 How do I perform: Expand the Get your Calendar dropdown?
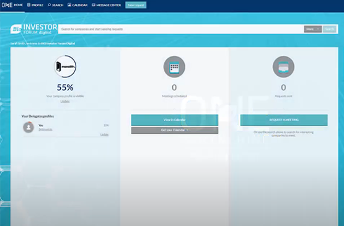tap(175, 130)
